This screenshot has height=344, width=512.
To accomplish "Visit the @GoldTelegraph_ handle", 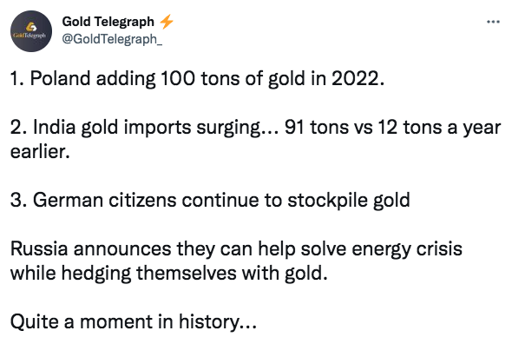I will [x=112, y=39].
